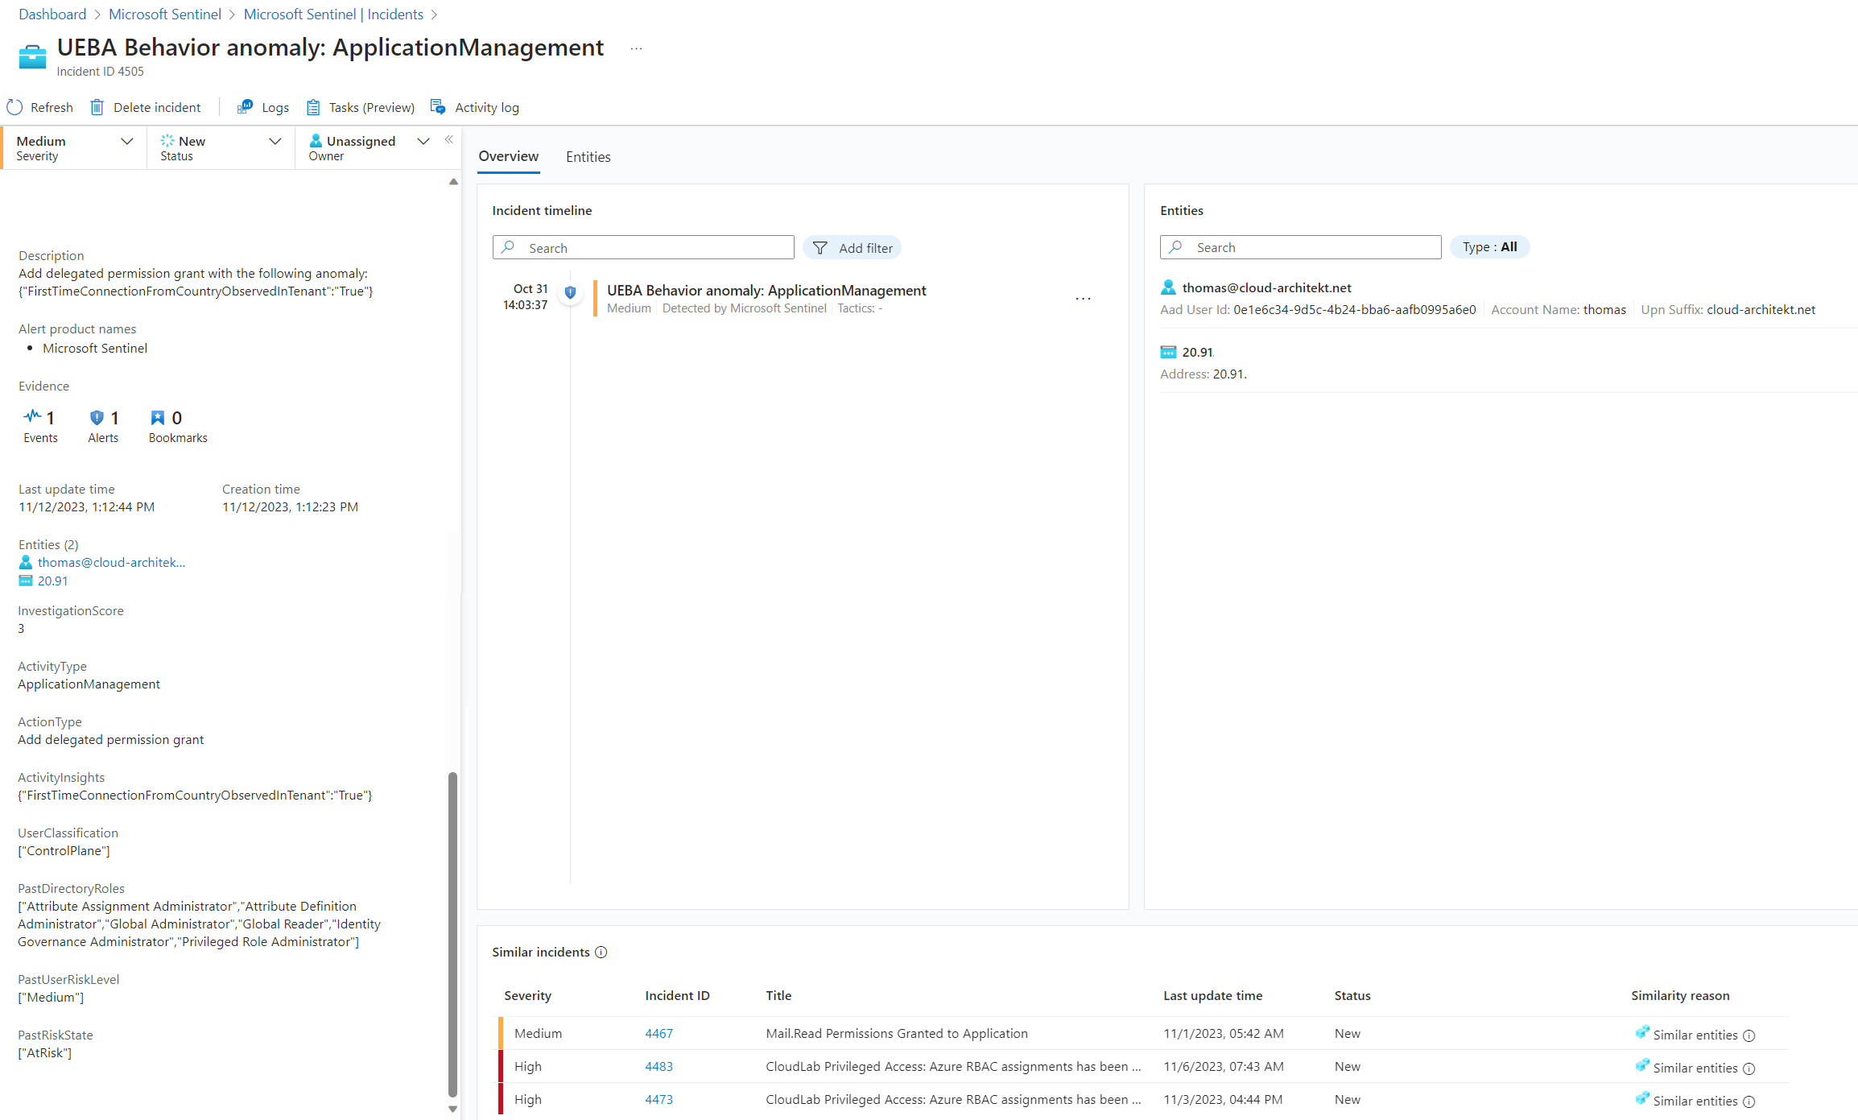Viewport: 1858px width, 1120px height.
Task: Switch to the Overview tab
Action: pos(508,156)
